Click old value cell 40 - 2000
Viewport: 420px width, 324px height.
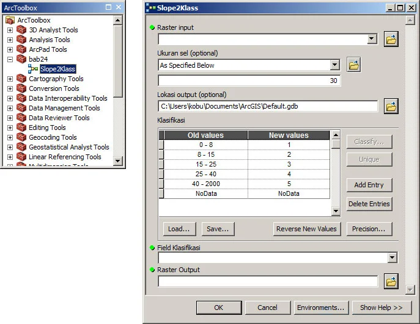tap(206, 184)
